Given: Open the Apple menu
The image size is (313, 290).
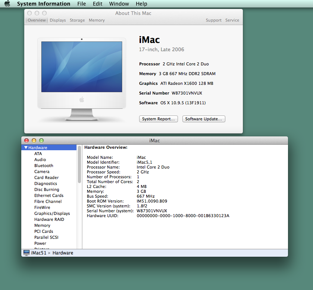Looking at the screenshot, I should 7,4.
